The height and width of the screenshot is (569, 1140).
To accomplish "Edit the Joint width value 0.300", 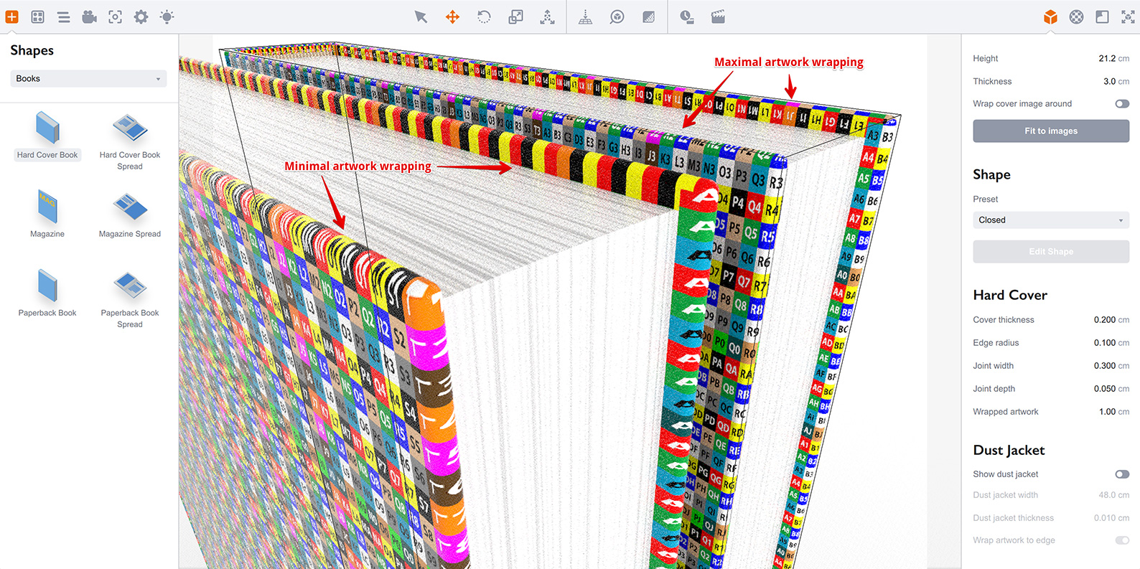I will (x=1105, y=366).
